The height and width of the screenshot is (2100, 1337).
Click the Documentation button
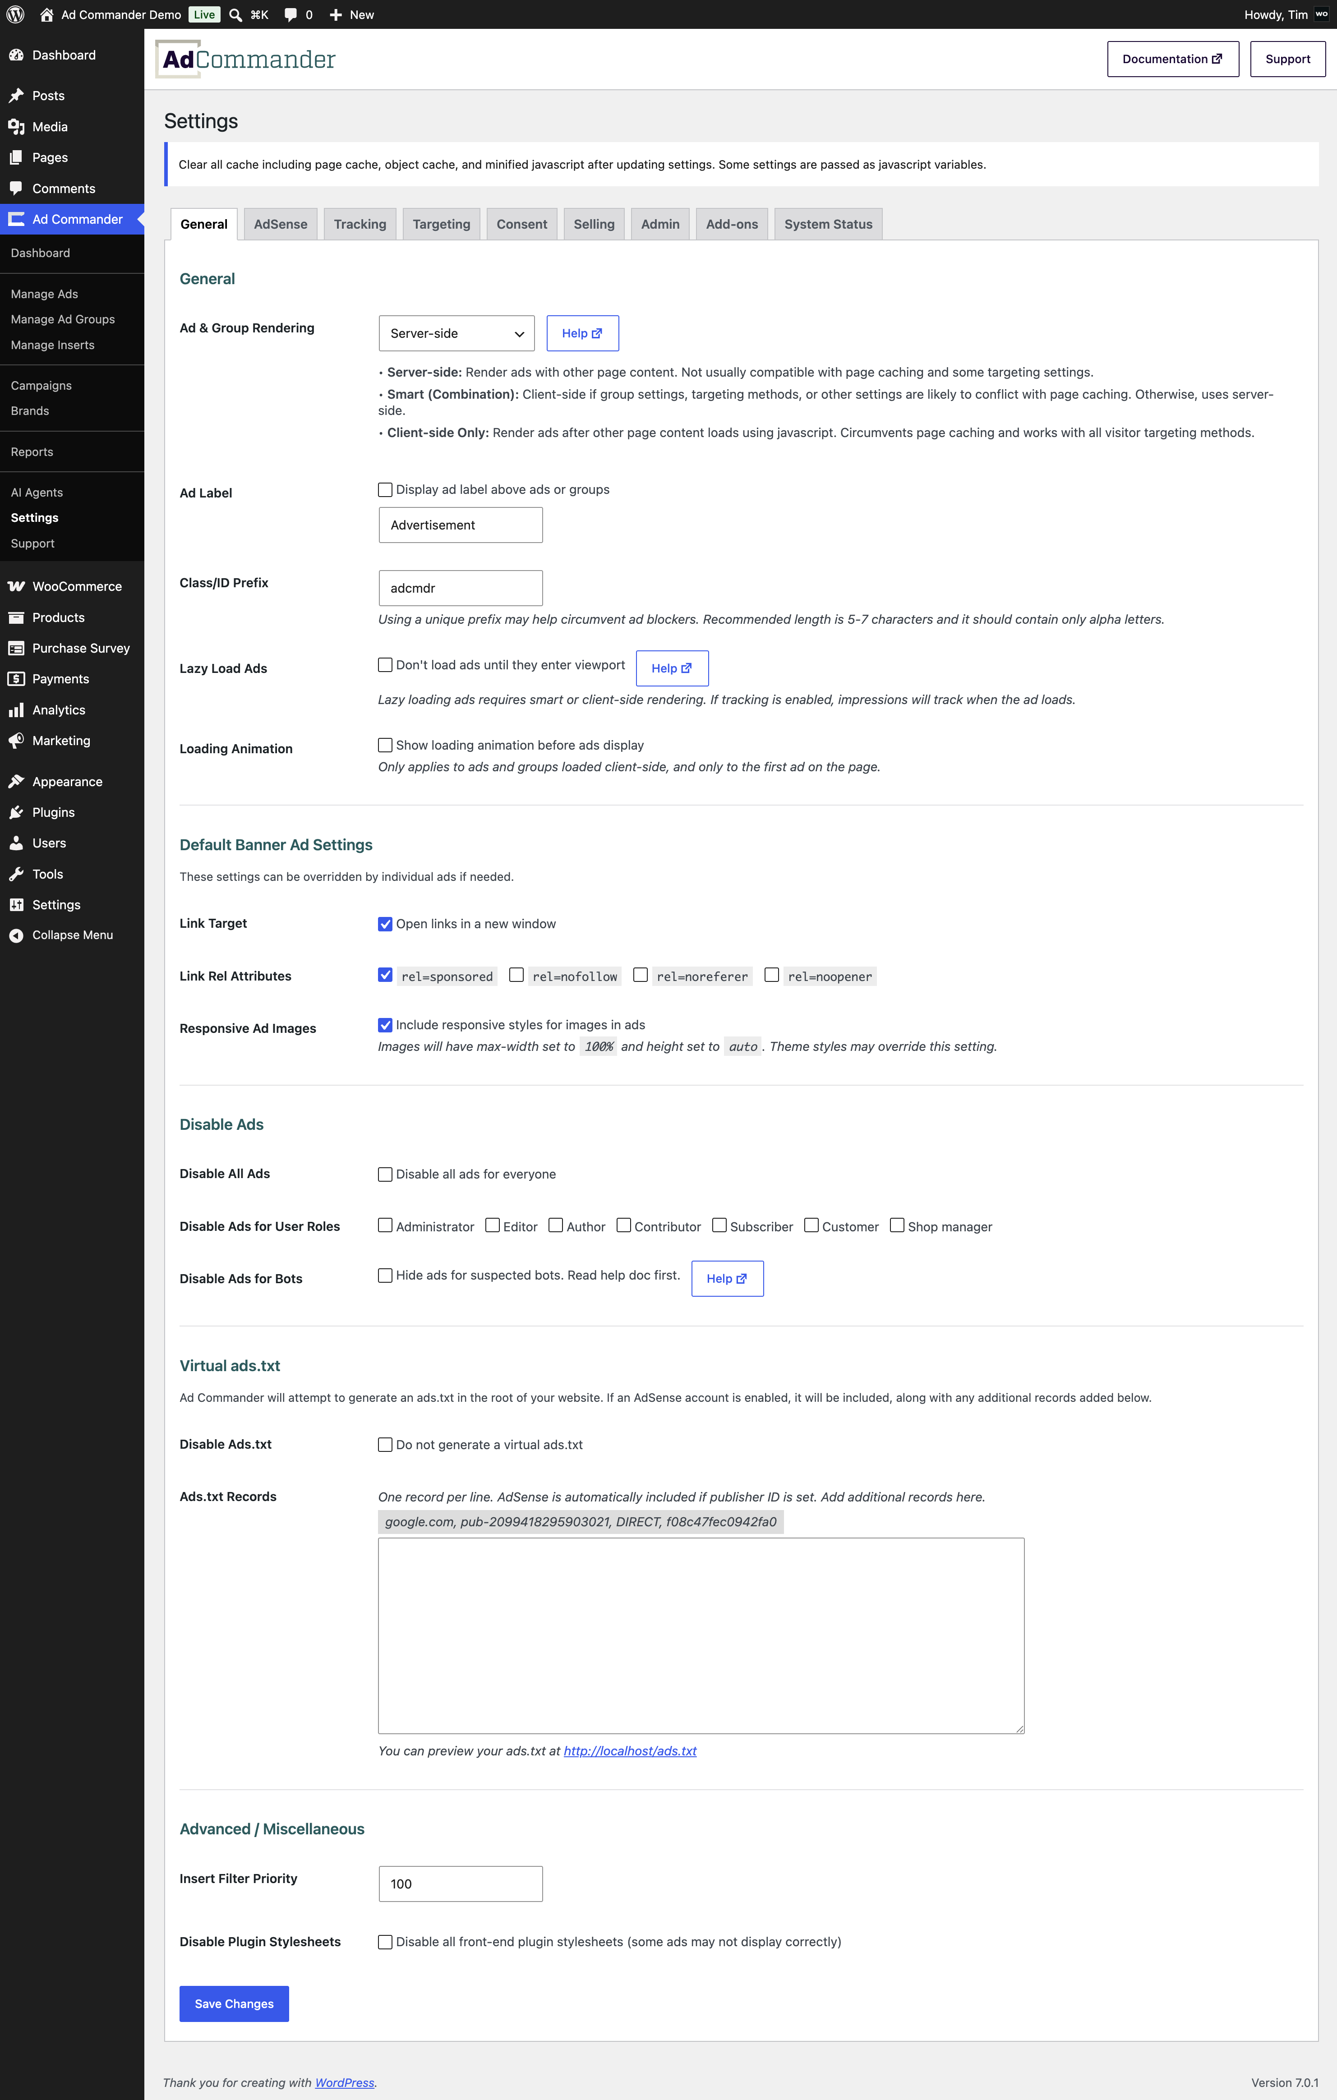(x=1172, y=59)
